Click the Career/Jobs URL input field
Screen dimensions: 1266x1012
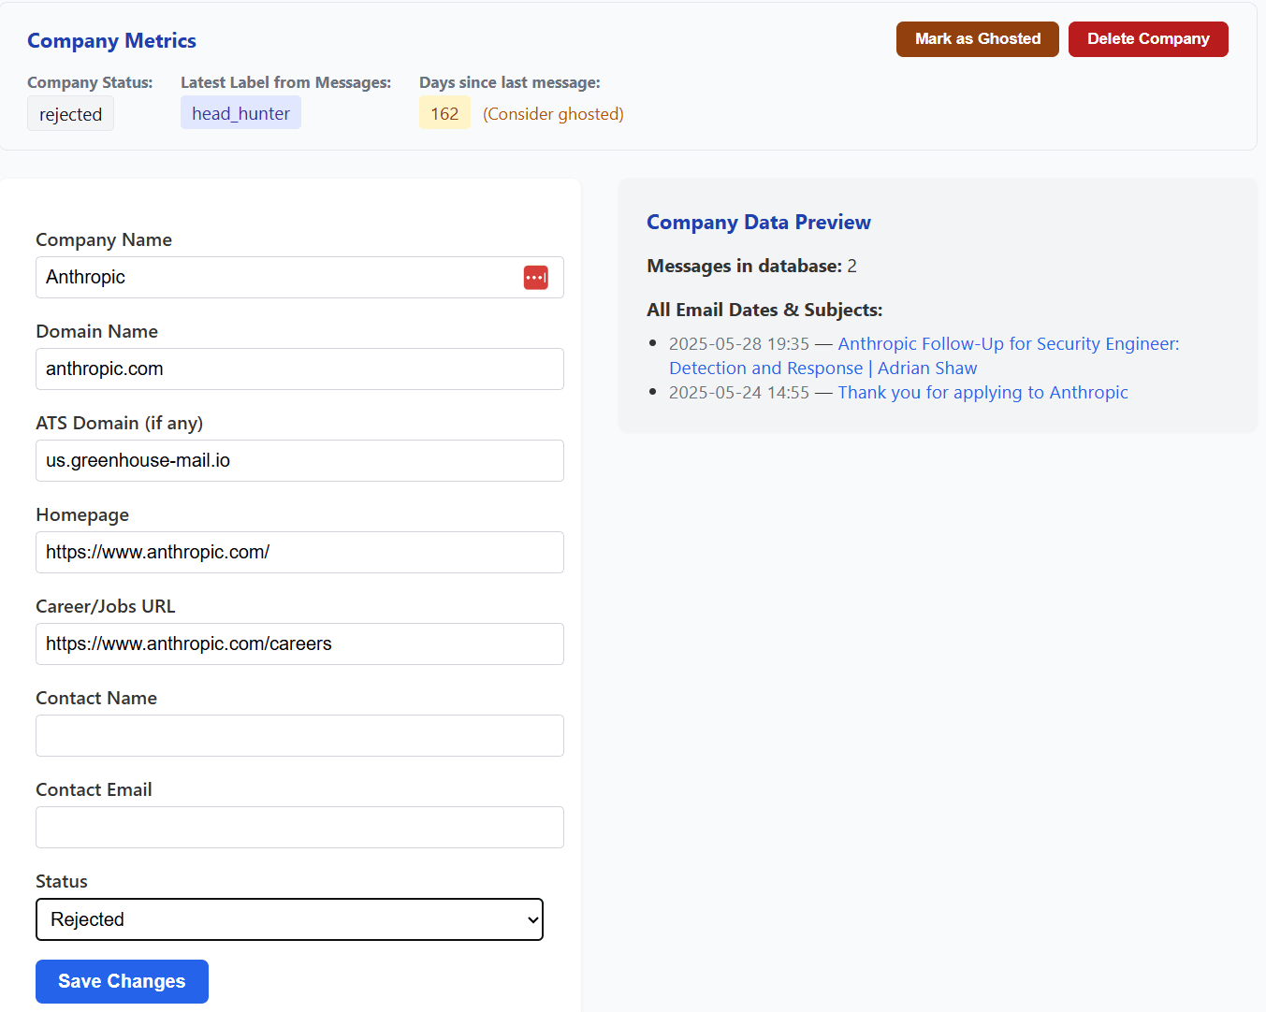[x=299, y=644]
